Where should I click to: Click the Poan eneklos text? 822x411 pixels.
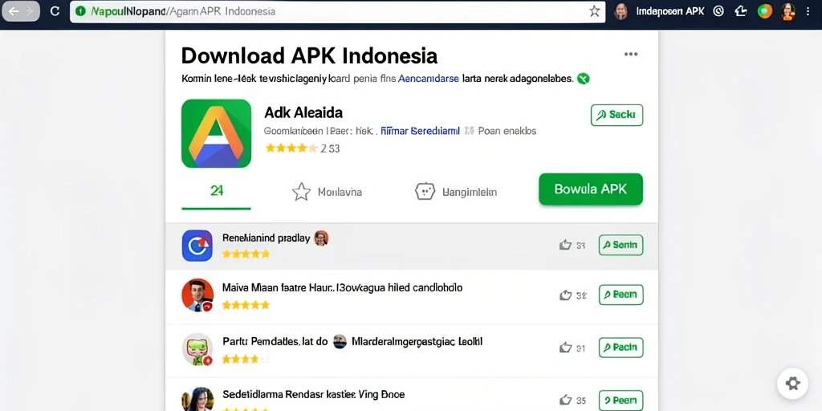click(x=507, y=131)
